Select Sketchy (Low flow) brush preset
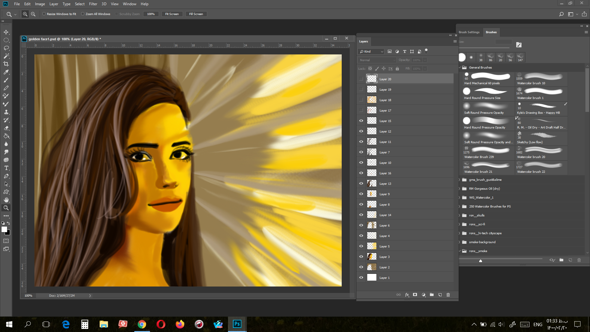The image size is (590, 332). 541,138
